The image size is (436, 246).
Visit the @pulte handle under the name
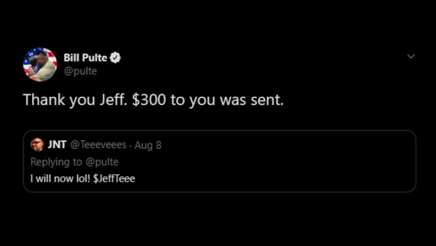pos(80,71)
